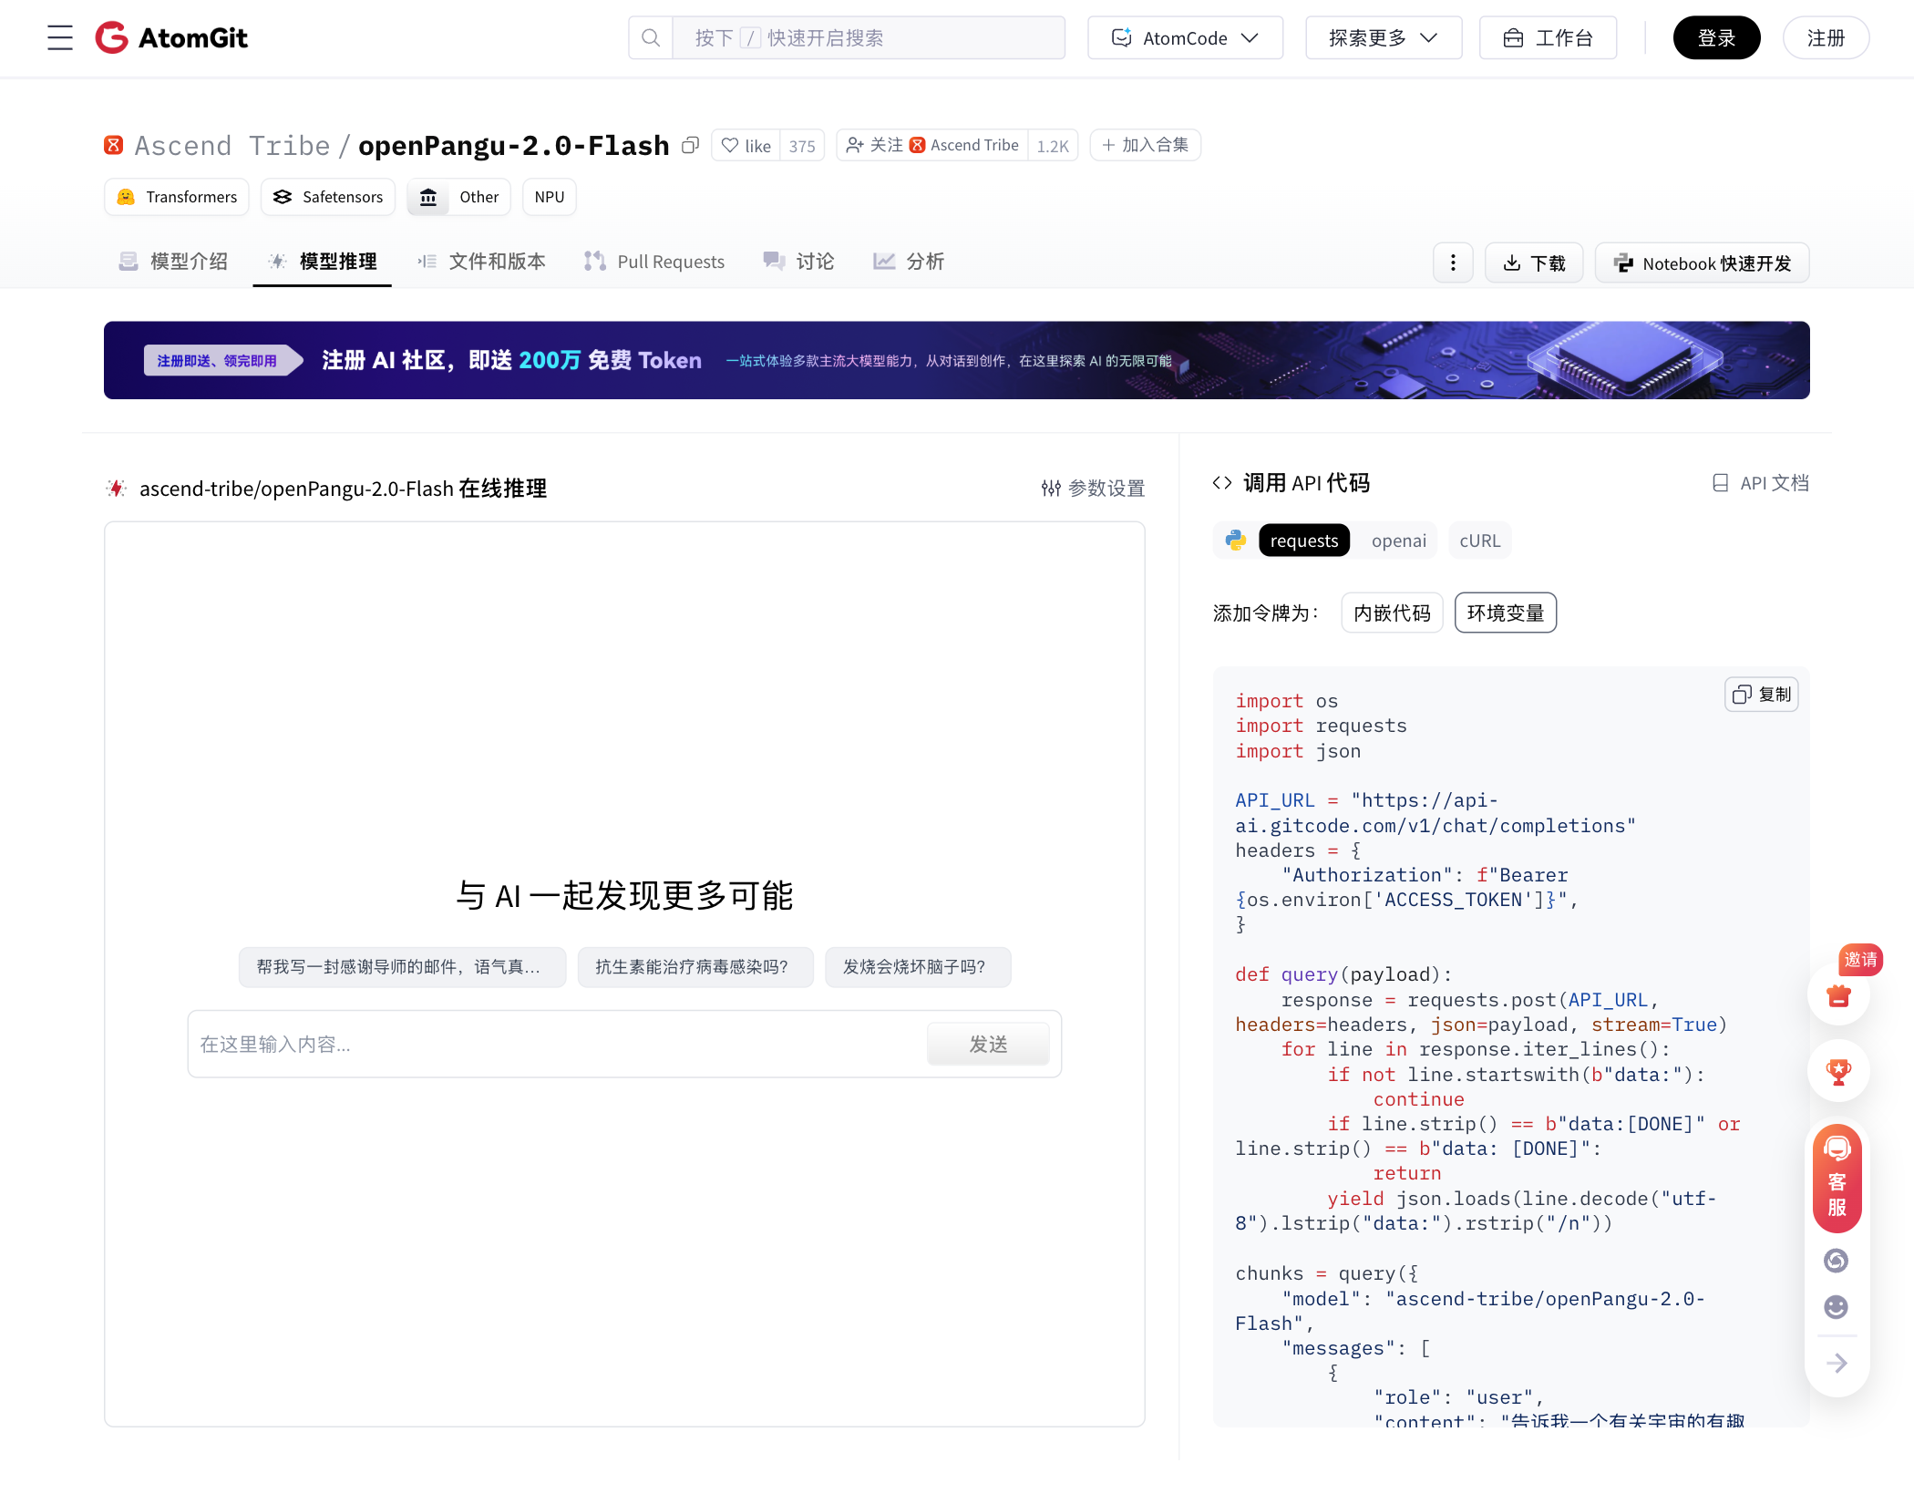
Task: Select the cURL code option
Action: tap(1479, 541)
